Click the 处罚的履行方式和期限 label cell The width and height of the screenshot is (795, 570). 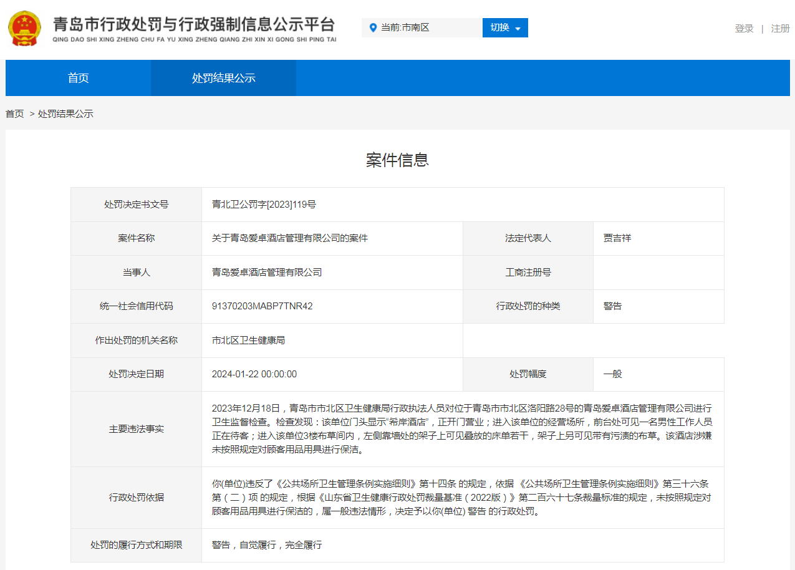[x=137, y=545]
